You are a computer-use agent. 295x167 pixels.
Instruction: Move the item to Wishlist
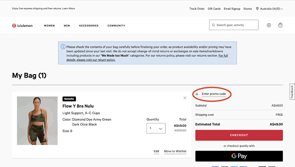tap(175, 151)
